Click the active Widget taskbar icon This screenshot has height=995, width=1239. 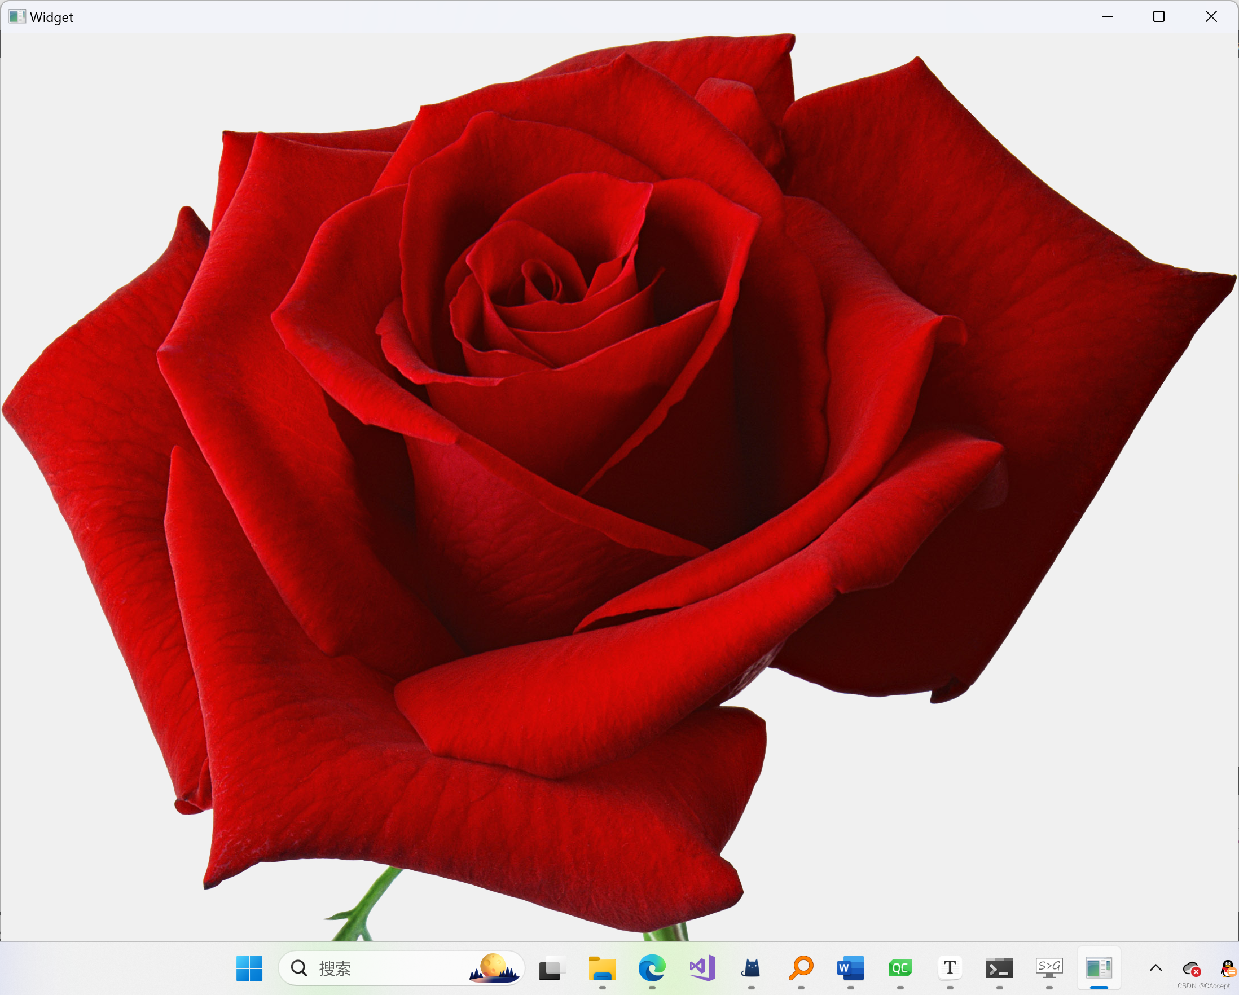[x=1099, y=968]
